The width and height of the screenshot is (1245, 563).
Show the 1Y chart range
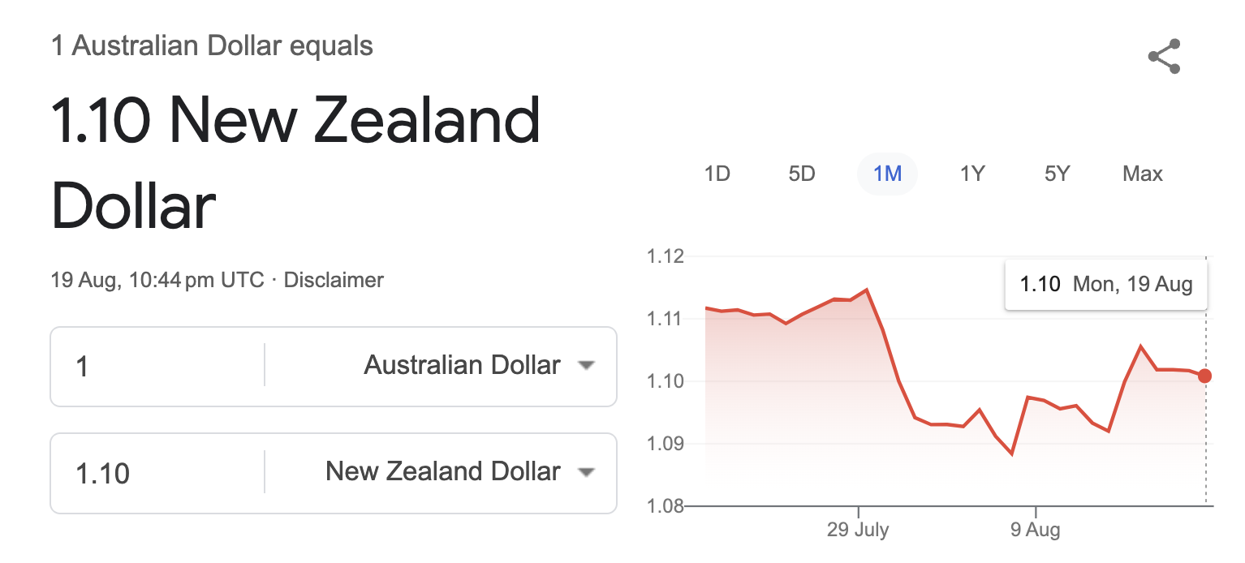click(x=972, y=174)
